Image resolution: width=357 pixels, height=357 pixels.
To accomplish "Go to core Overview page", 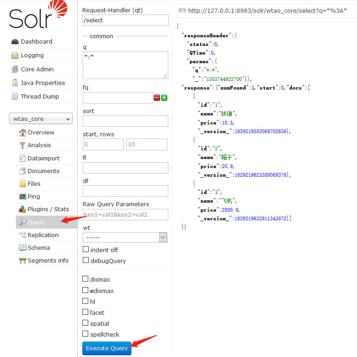I will tap(41, 133).
